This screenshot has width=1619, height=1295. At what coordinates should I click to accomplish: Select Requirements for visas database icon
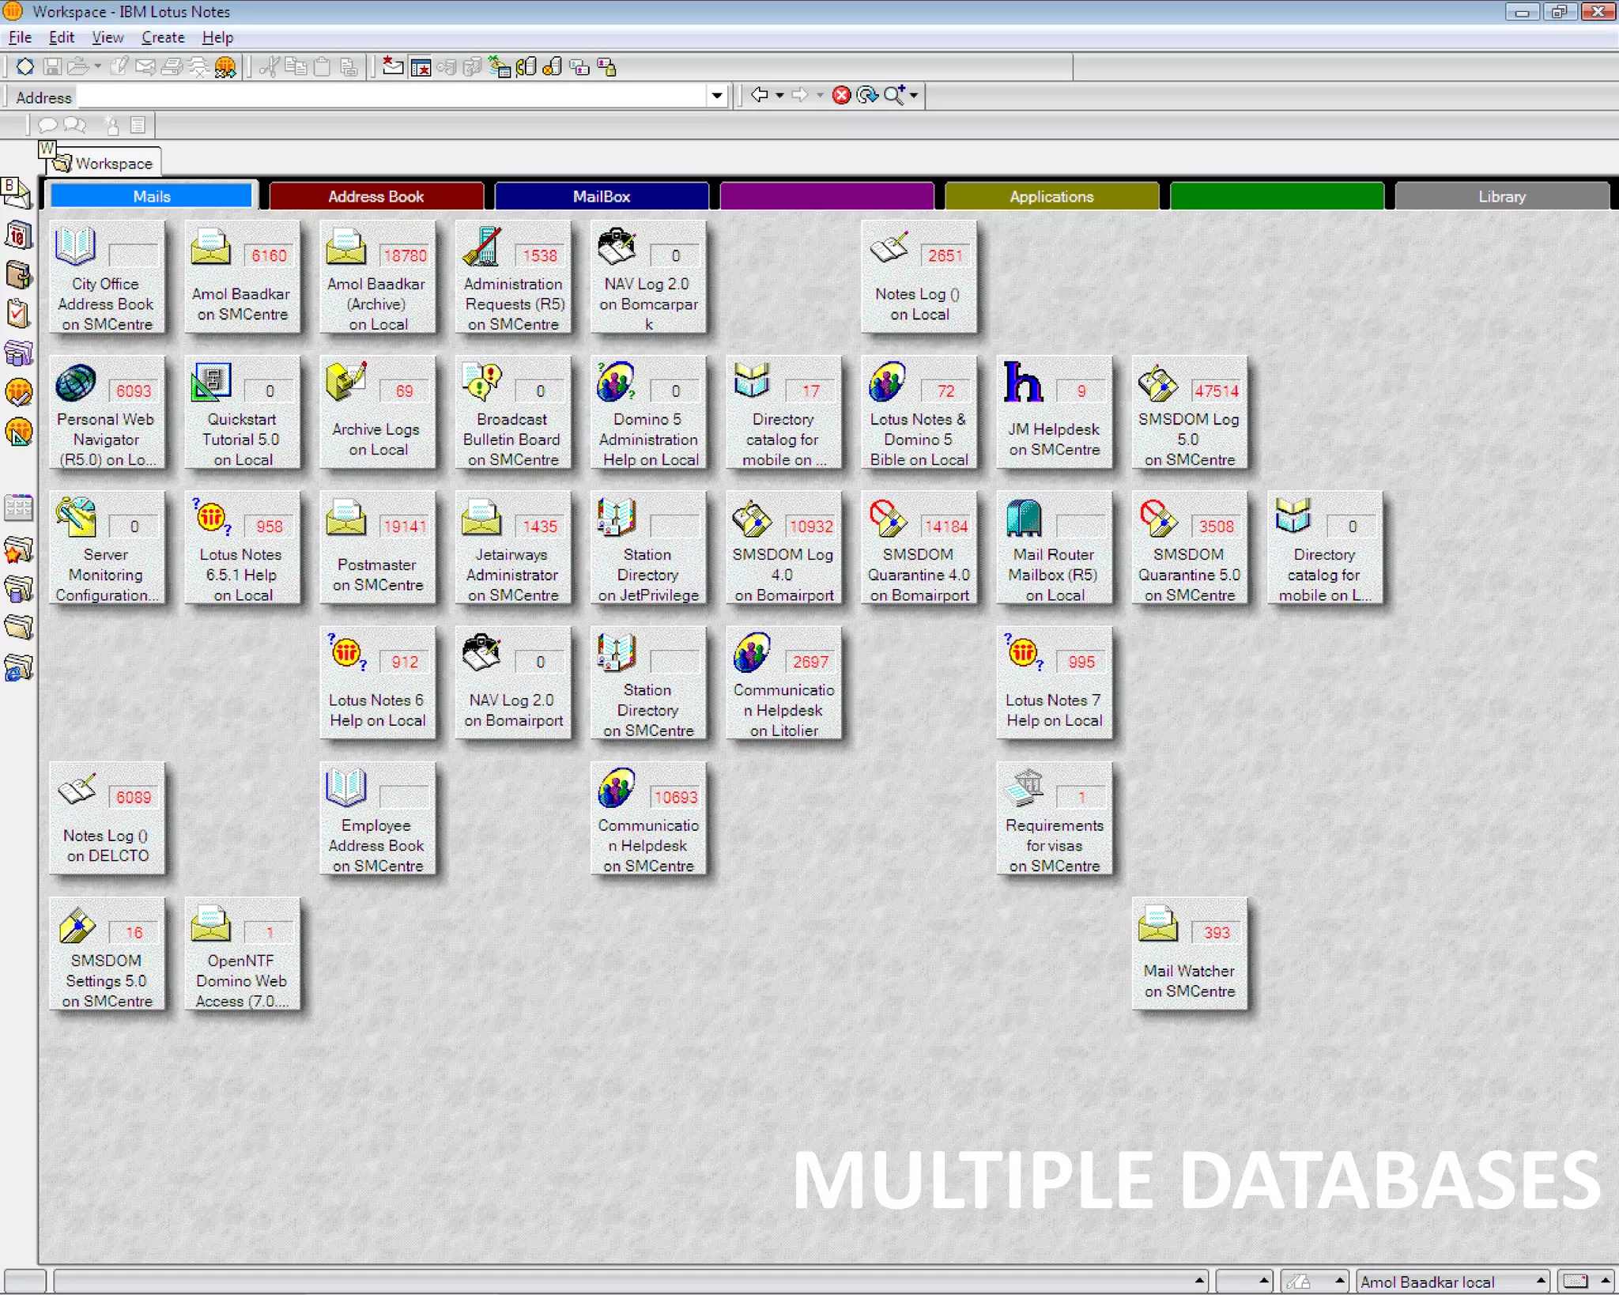point(1054,819)
